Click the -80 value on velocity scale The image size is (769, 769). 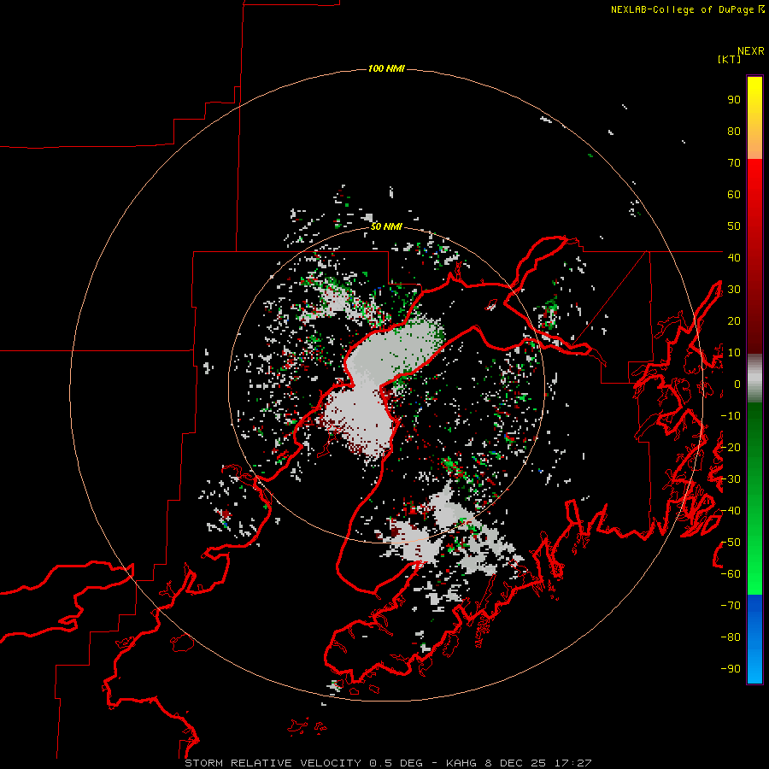coord(731,637)
